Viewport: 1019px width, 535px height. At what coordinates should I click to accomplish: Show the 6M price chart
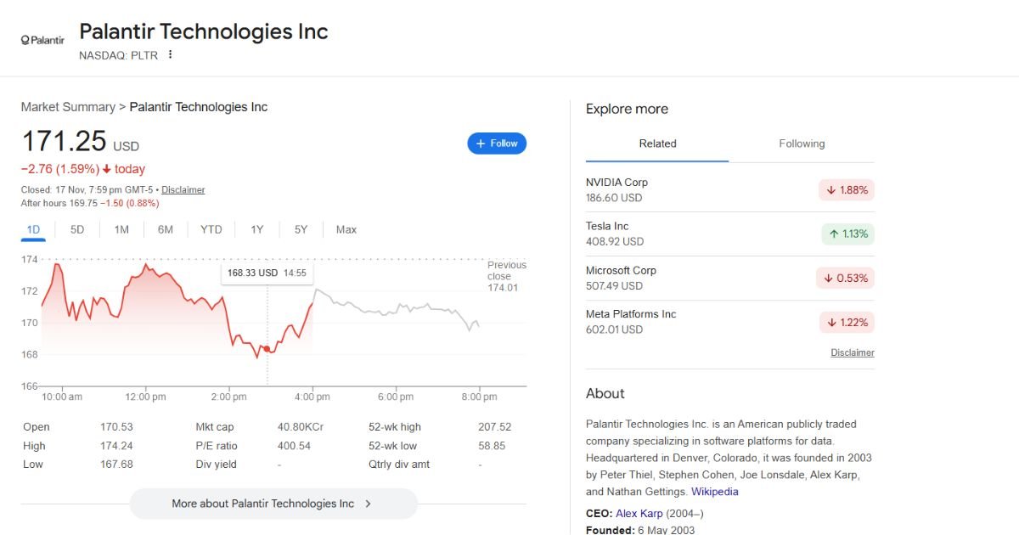166,229
